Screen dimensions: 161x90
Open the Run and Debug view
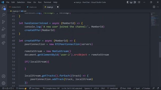(x=4, y=29)
